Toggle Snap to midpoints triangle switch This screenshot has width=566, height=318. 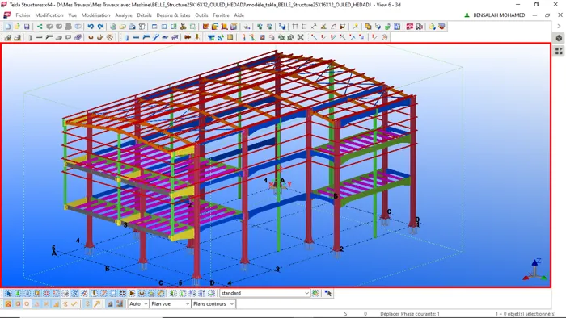click(36, 304)
